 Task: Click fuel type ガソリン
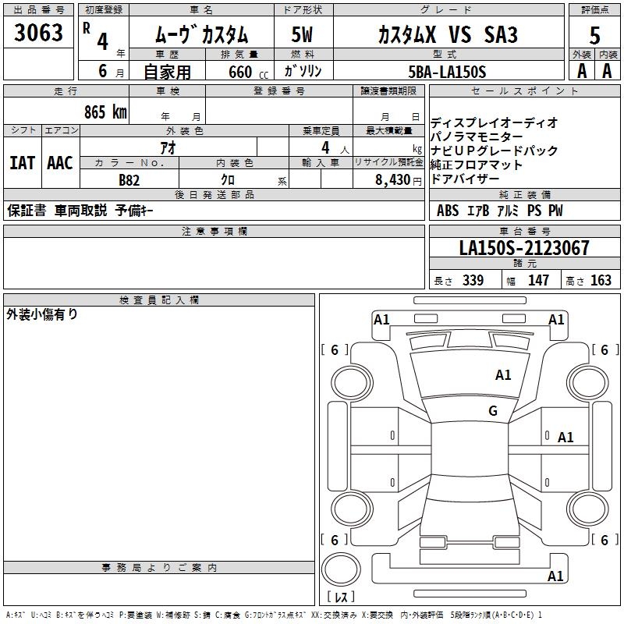coord(303,71)
